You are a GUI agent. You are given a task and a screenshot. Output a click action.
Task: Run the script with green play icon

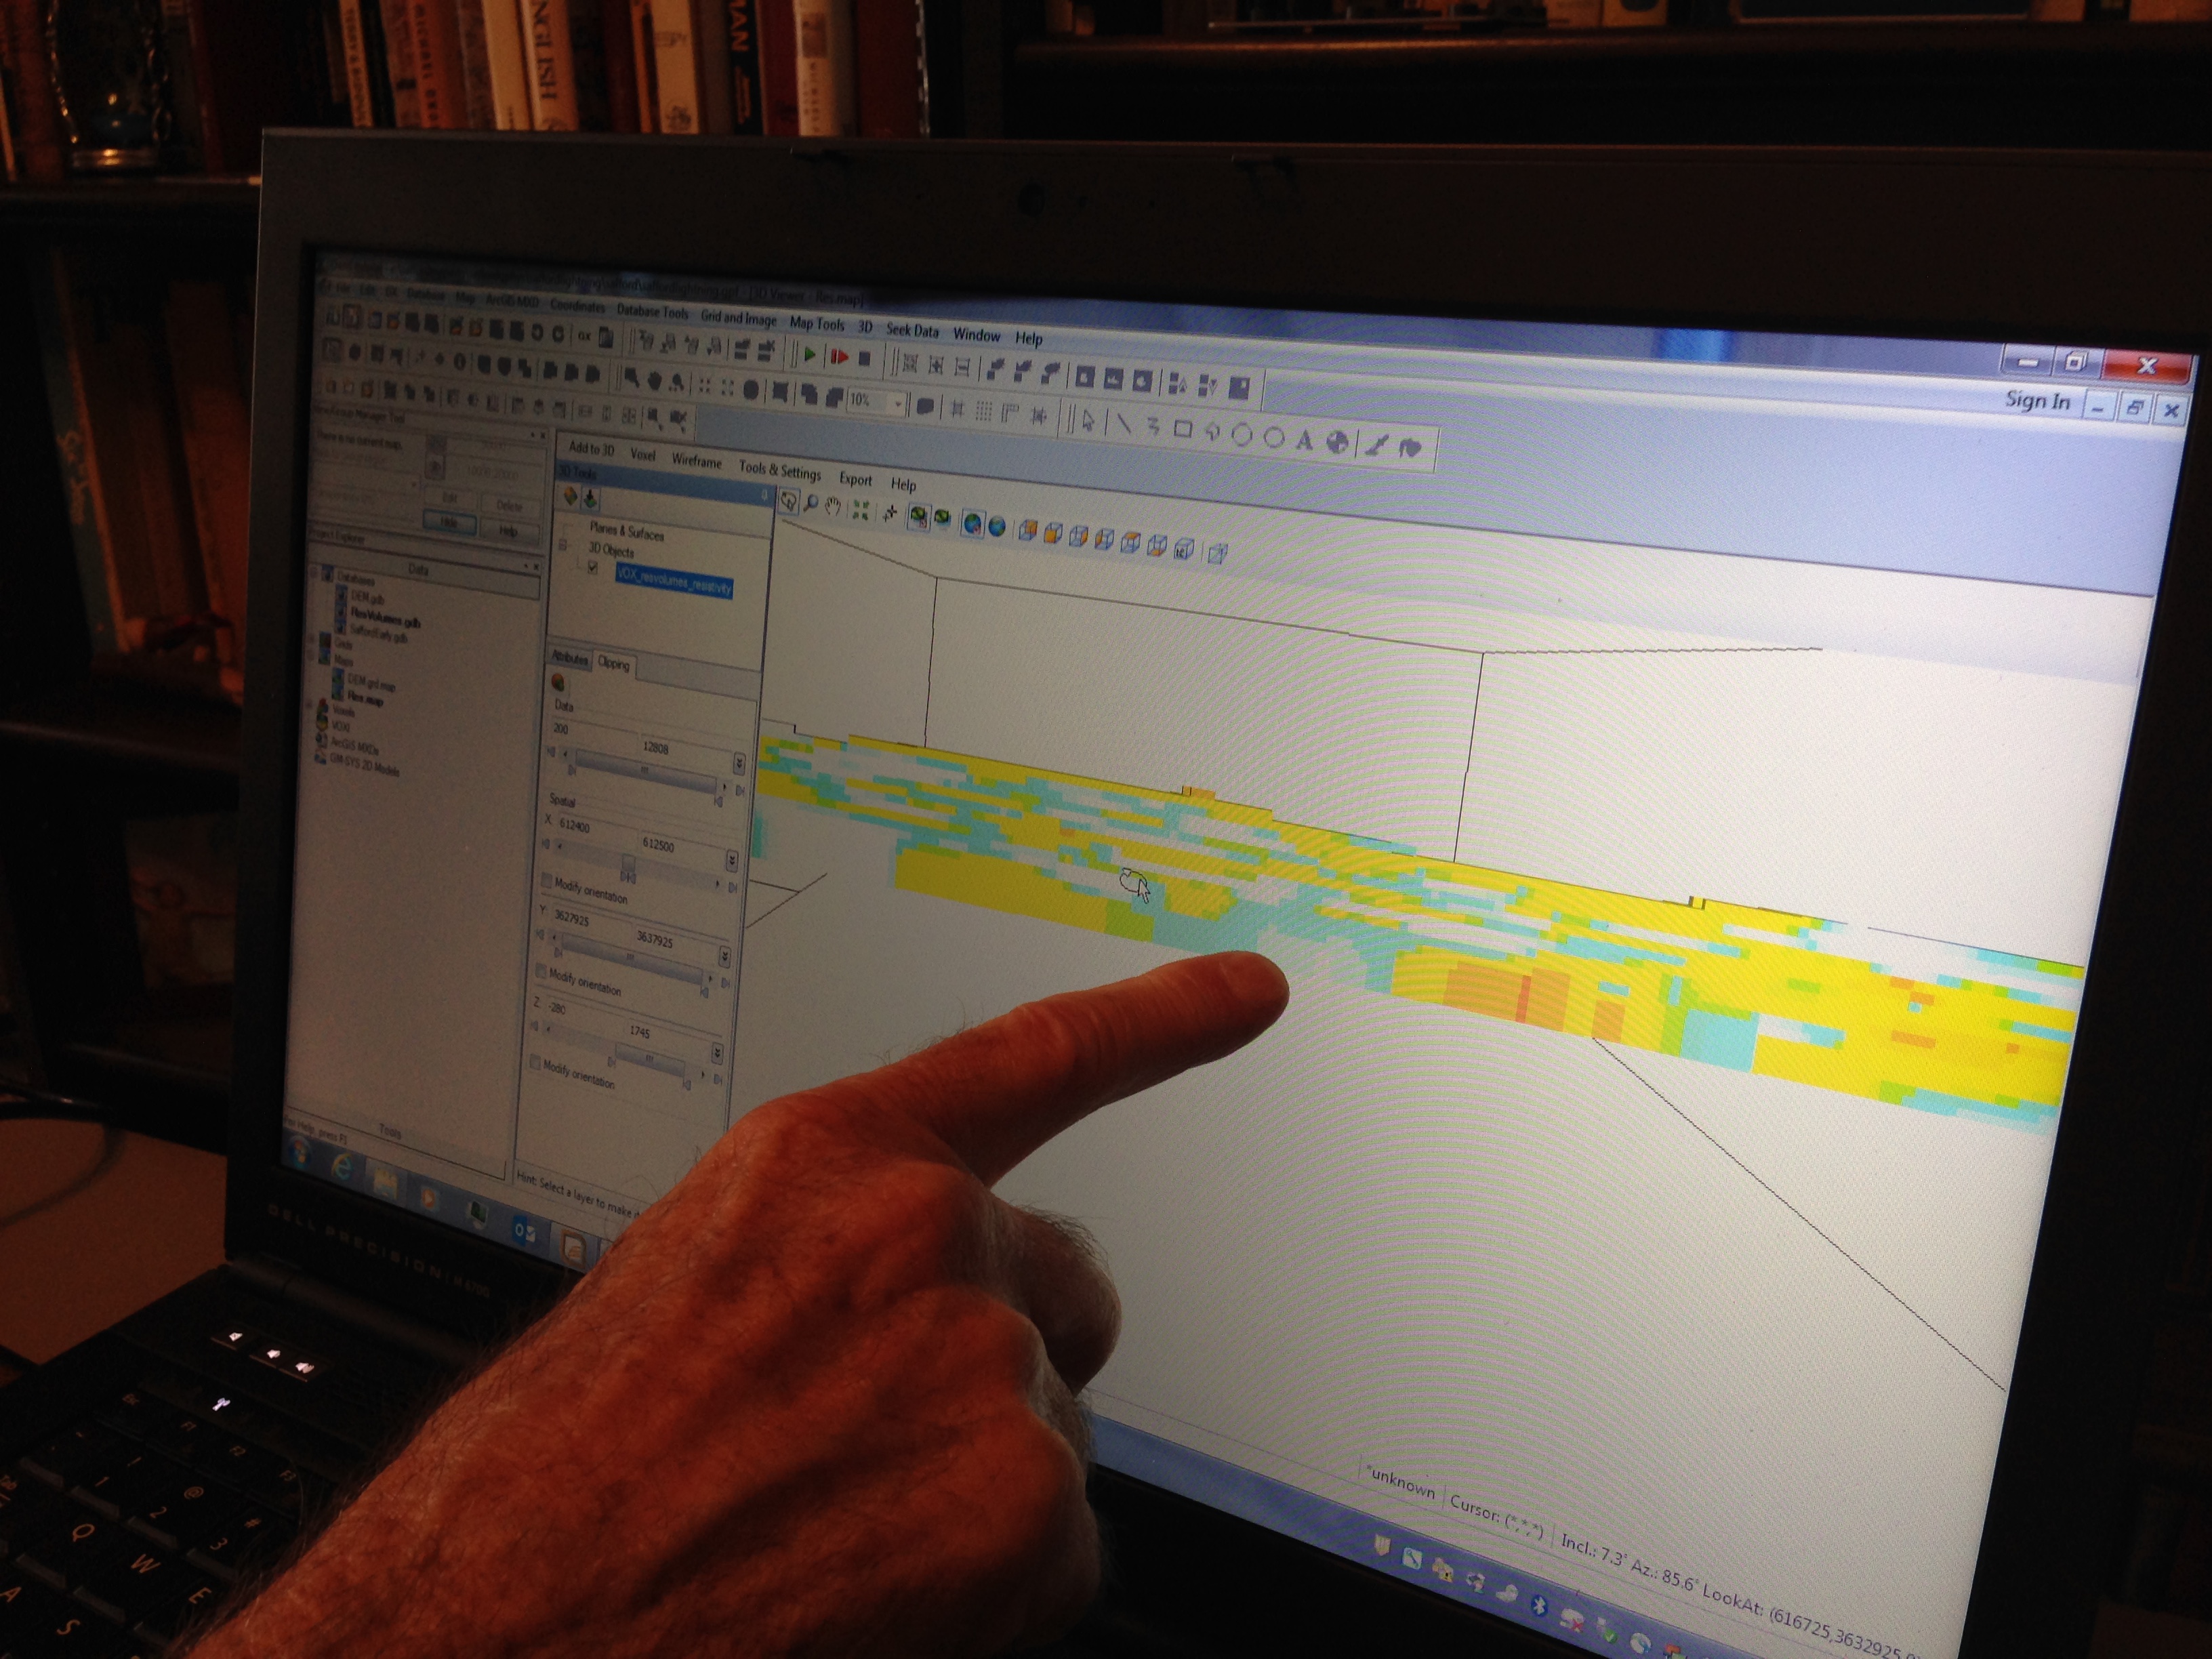(809, 355)
